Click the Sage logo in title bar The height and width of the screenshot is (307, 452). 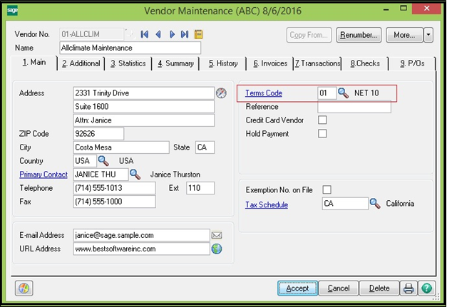point(12,11)
